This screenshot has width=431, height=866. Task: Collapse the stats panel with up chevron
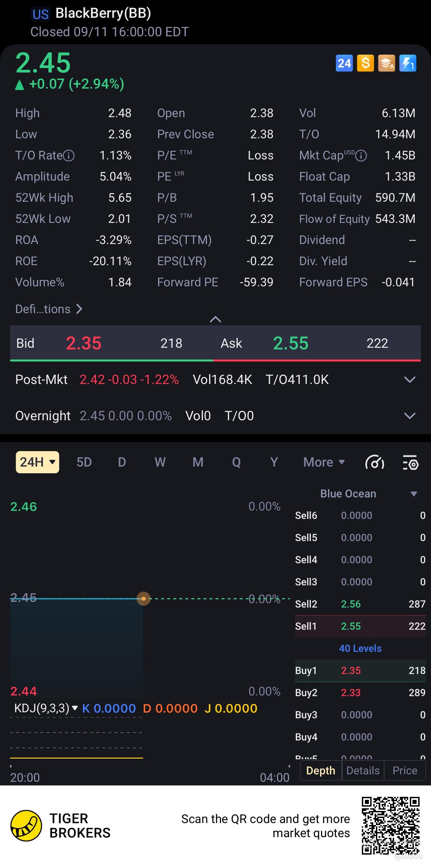[x=215, y=319]
